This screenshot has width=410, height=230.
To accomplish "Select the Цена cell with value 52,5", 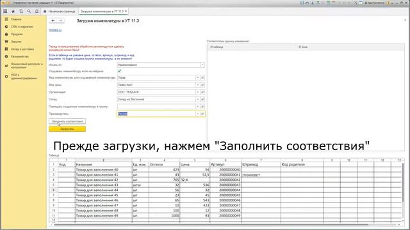I will [x=195, y=175].
